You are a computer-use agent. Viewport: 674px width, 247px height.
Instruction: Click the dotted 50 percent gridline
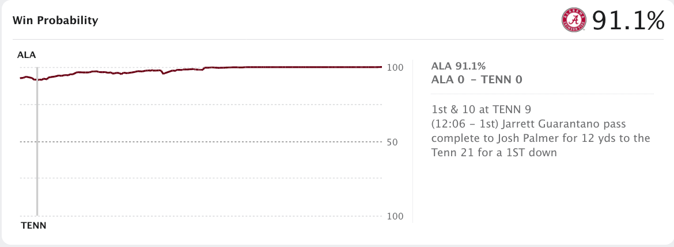(x=201, y=142)
